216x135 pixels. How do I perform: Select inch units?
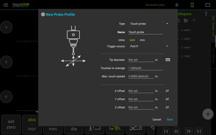click(132, 40)
